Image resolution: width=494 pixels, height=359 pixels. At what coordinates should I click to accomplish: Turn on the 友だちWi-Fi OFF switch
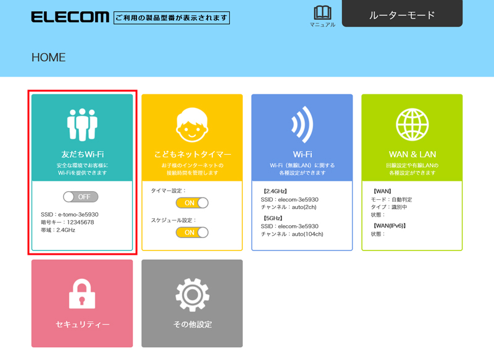pyautogui.click(x=81, y=197)
